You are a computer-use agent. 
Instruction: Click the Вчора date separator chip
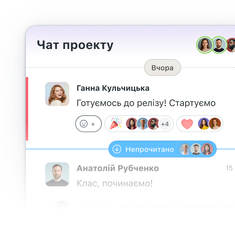tap(163, 67)
